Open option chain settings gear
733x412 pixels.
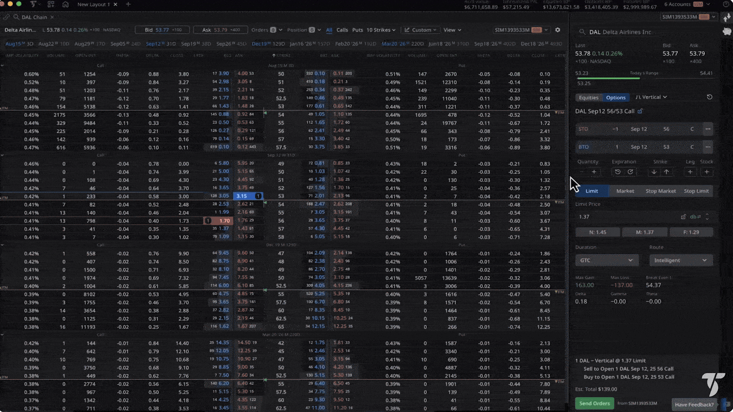tap(557, 30)
